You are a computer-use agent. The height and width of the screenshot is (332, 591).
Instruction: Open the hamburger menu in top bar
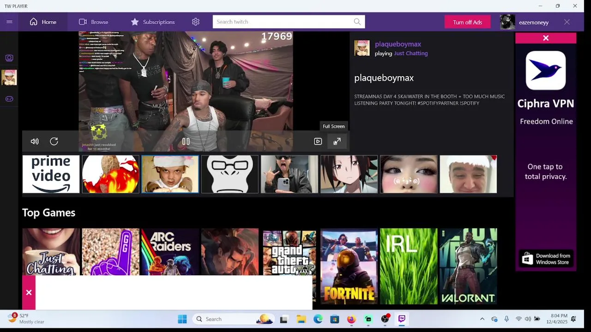(9, 22)
